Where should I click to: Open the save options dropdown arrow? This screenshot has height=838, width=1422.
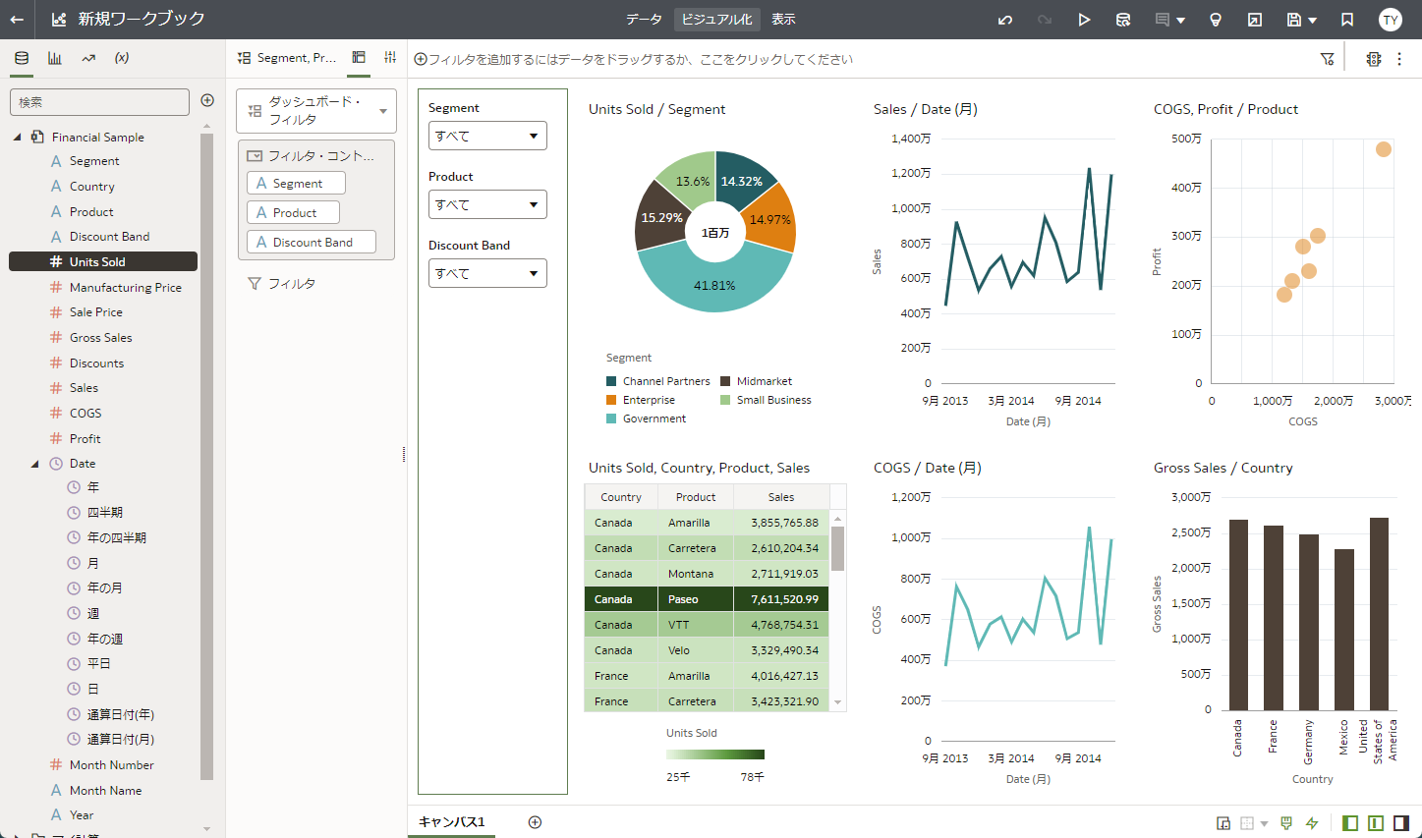pos(1313,20)
